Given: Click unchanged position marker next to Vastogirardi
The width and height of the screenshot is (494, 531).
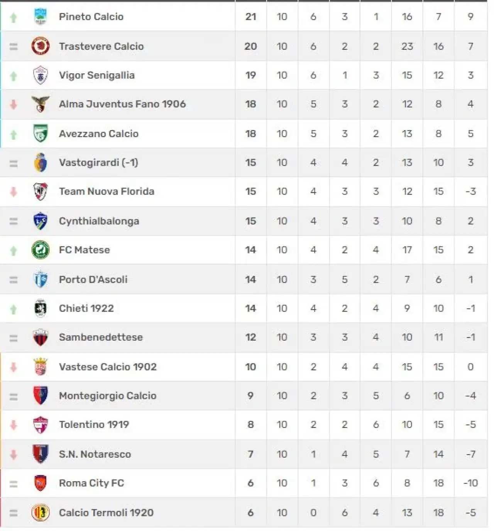Looking at the screenshot, I should [14, 163].
